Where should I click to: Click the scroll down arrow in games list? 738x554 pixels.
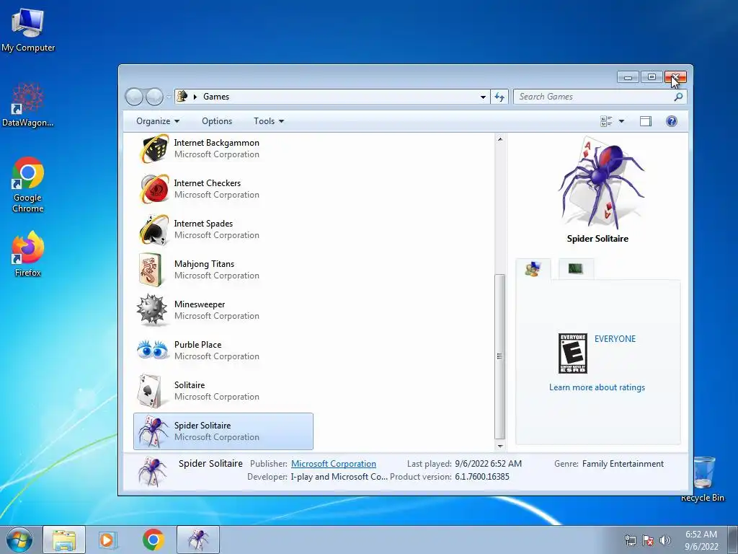click(x=500, y=446)
